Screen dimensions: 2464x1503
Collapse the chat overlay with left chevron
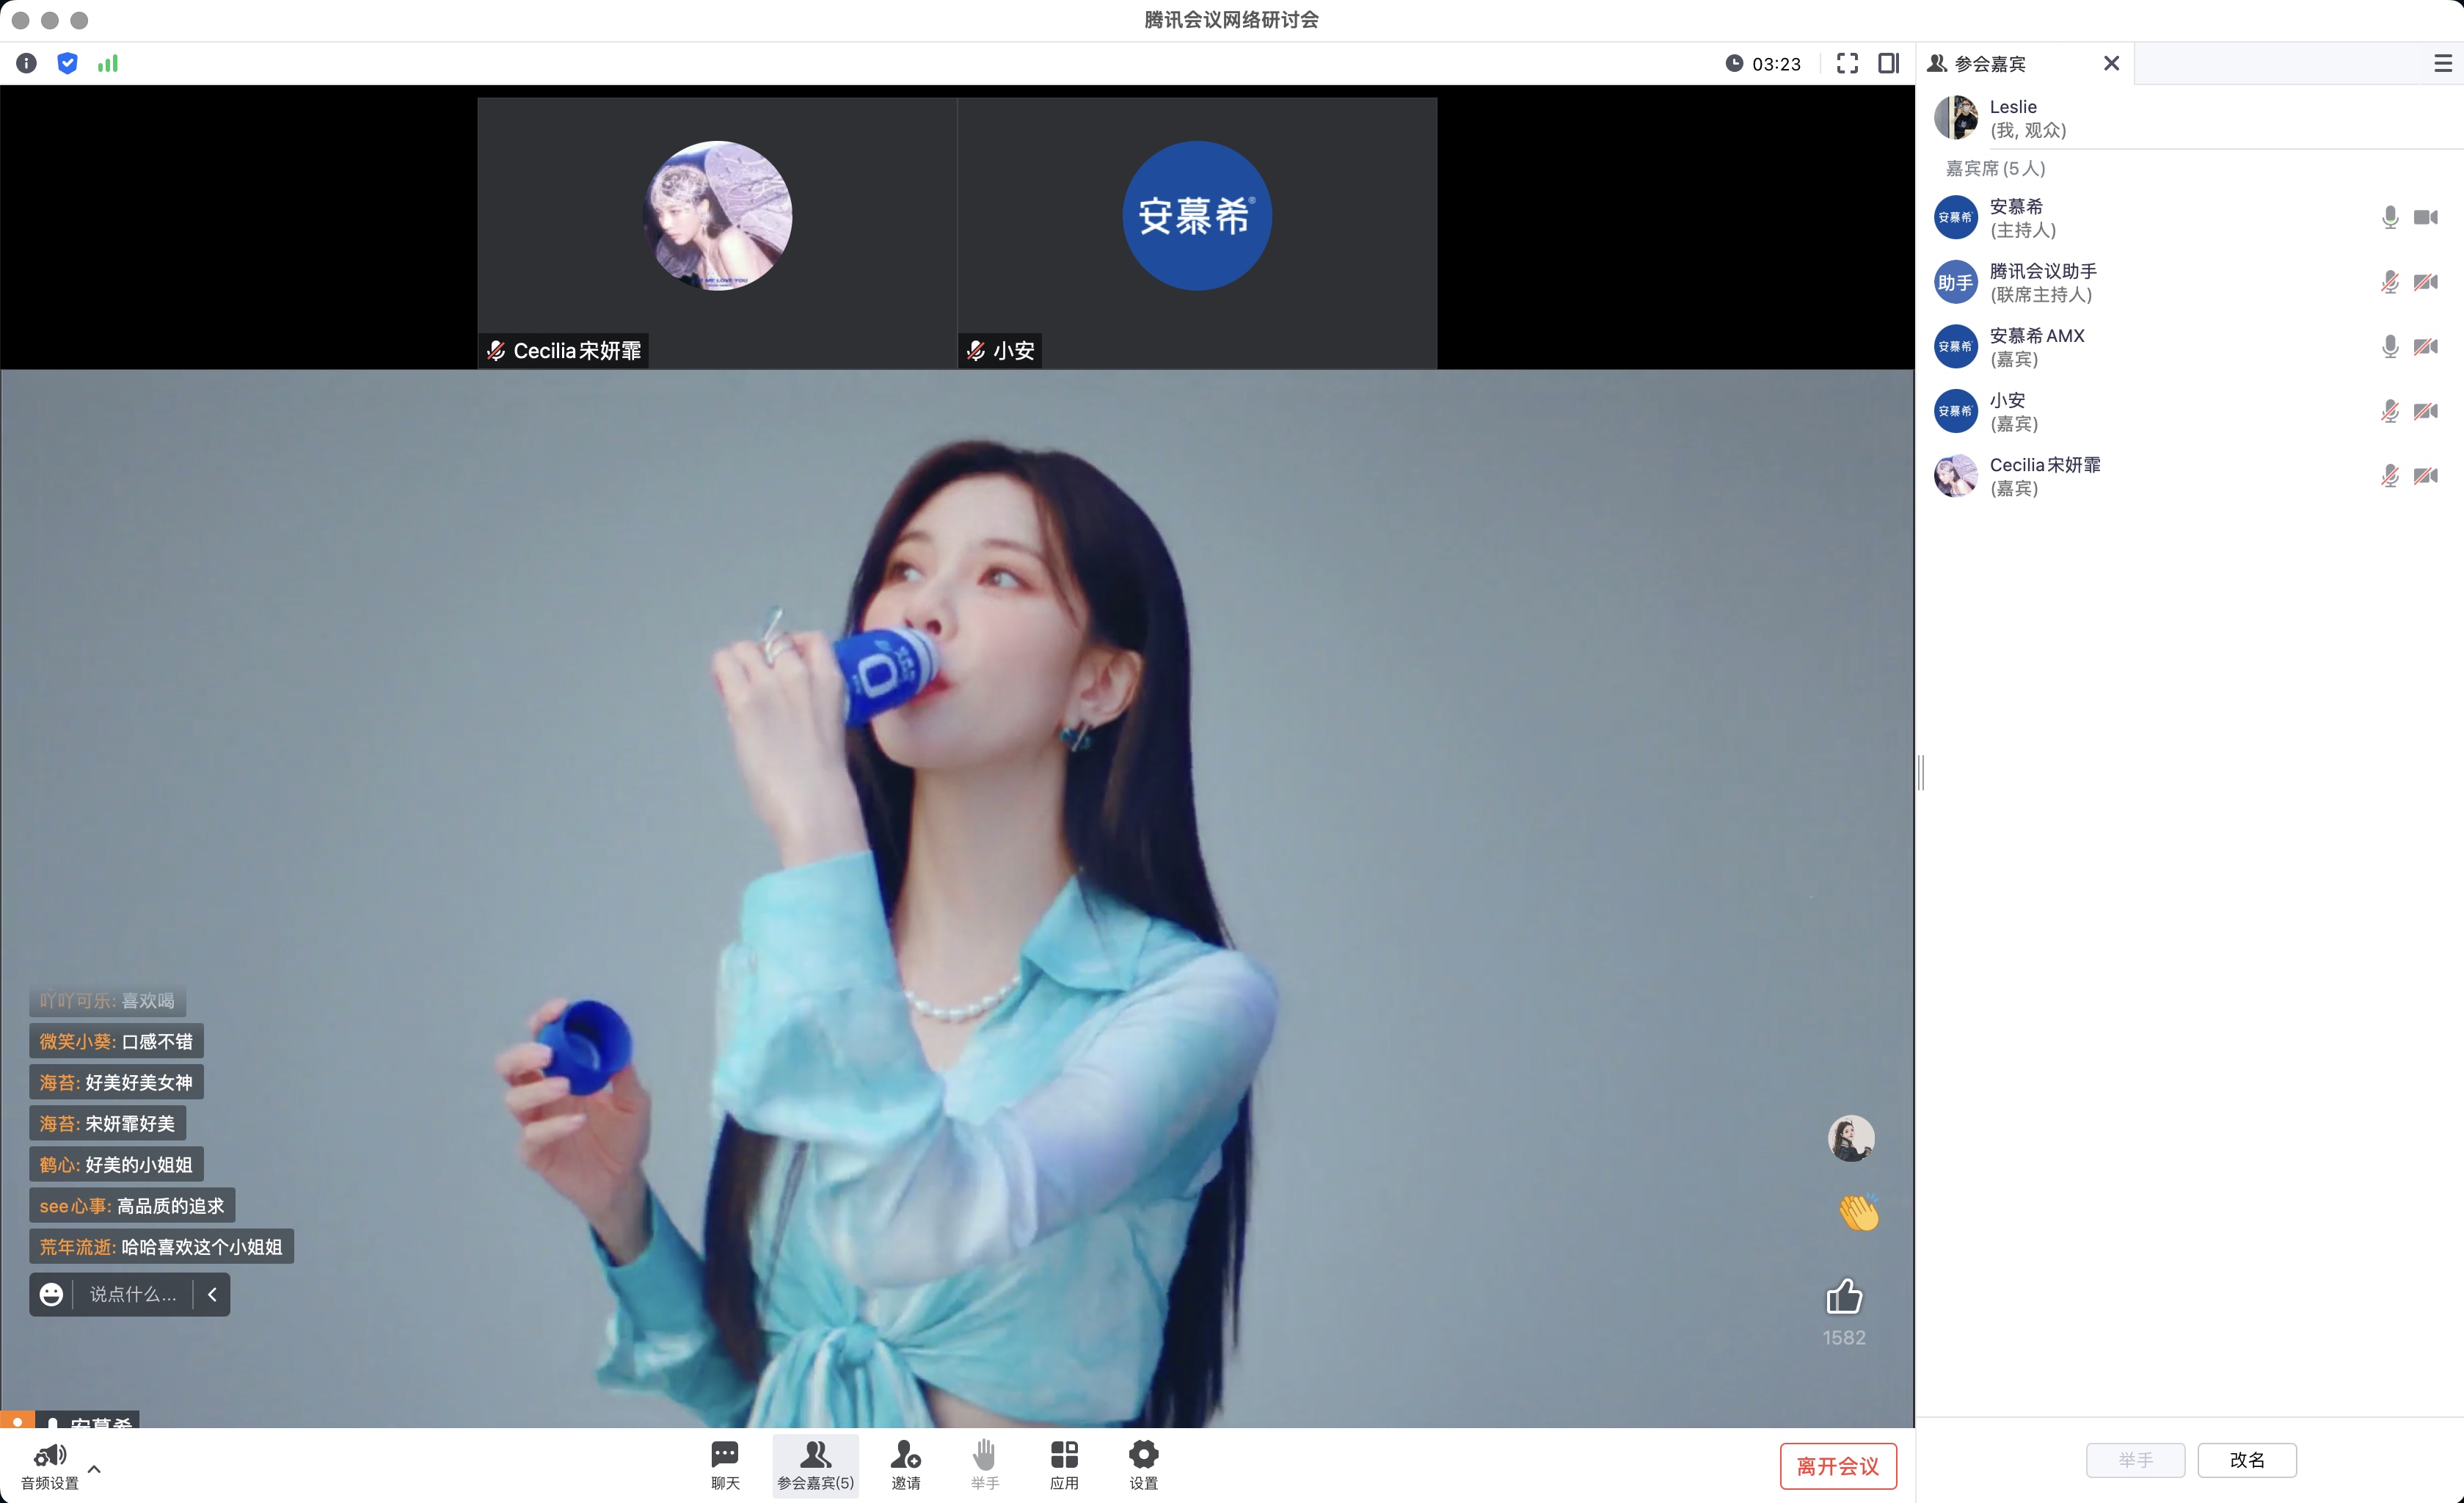pos(212,1294)
